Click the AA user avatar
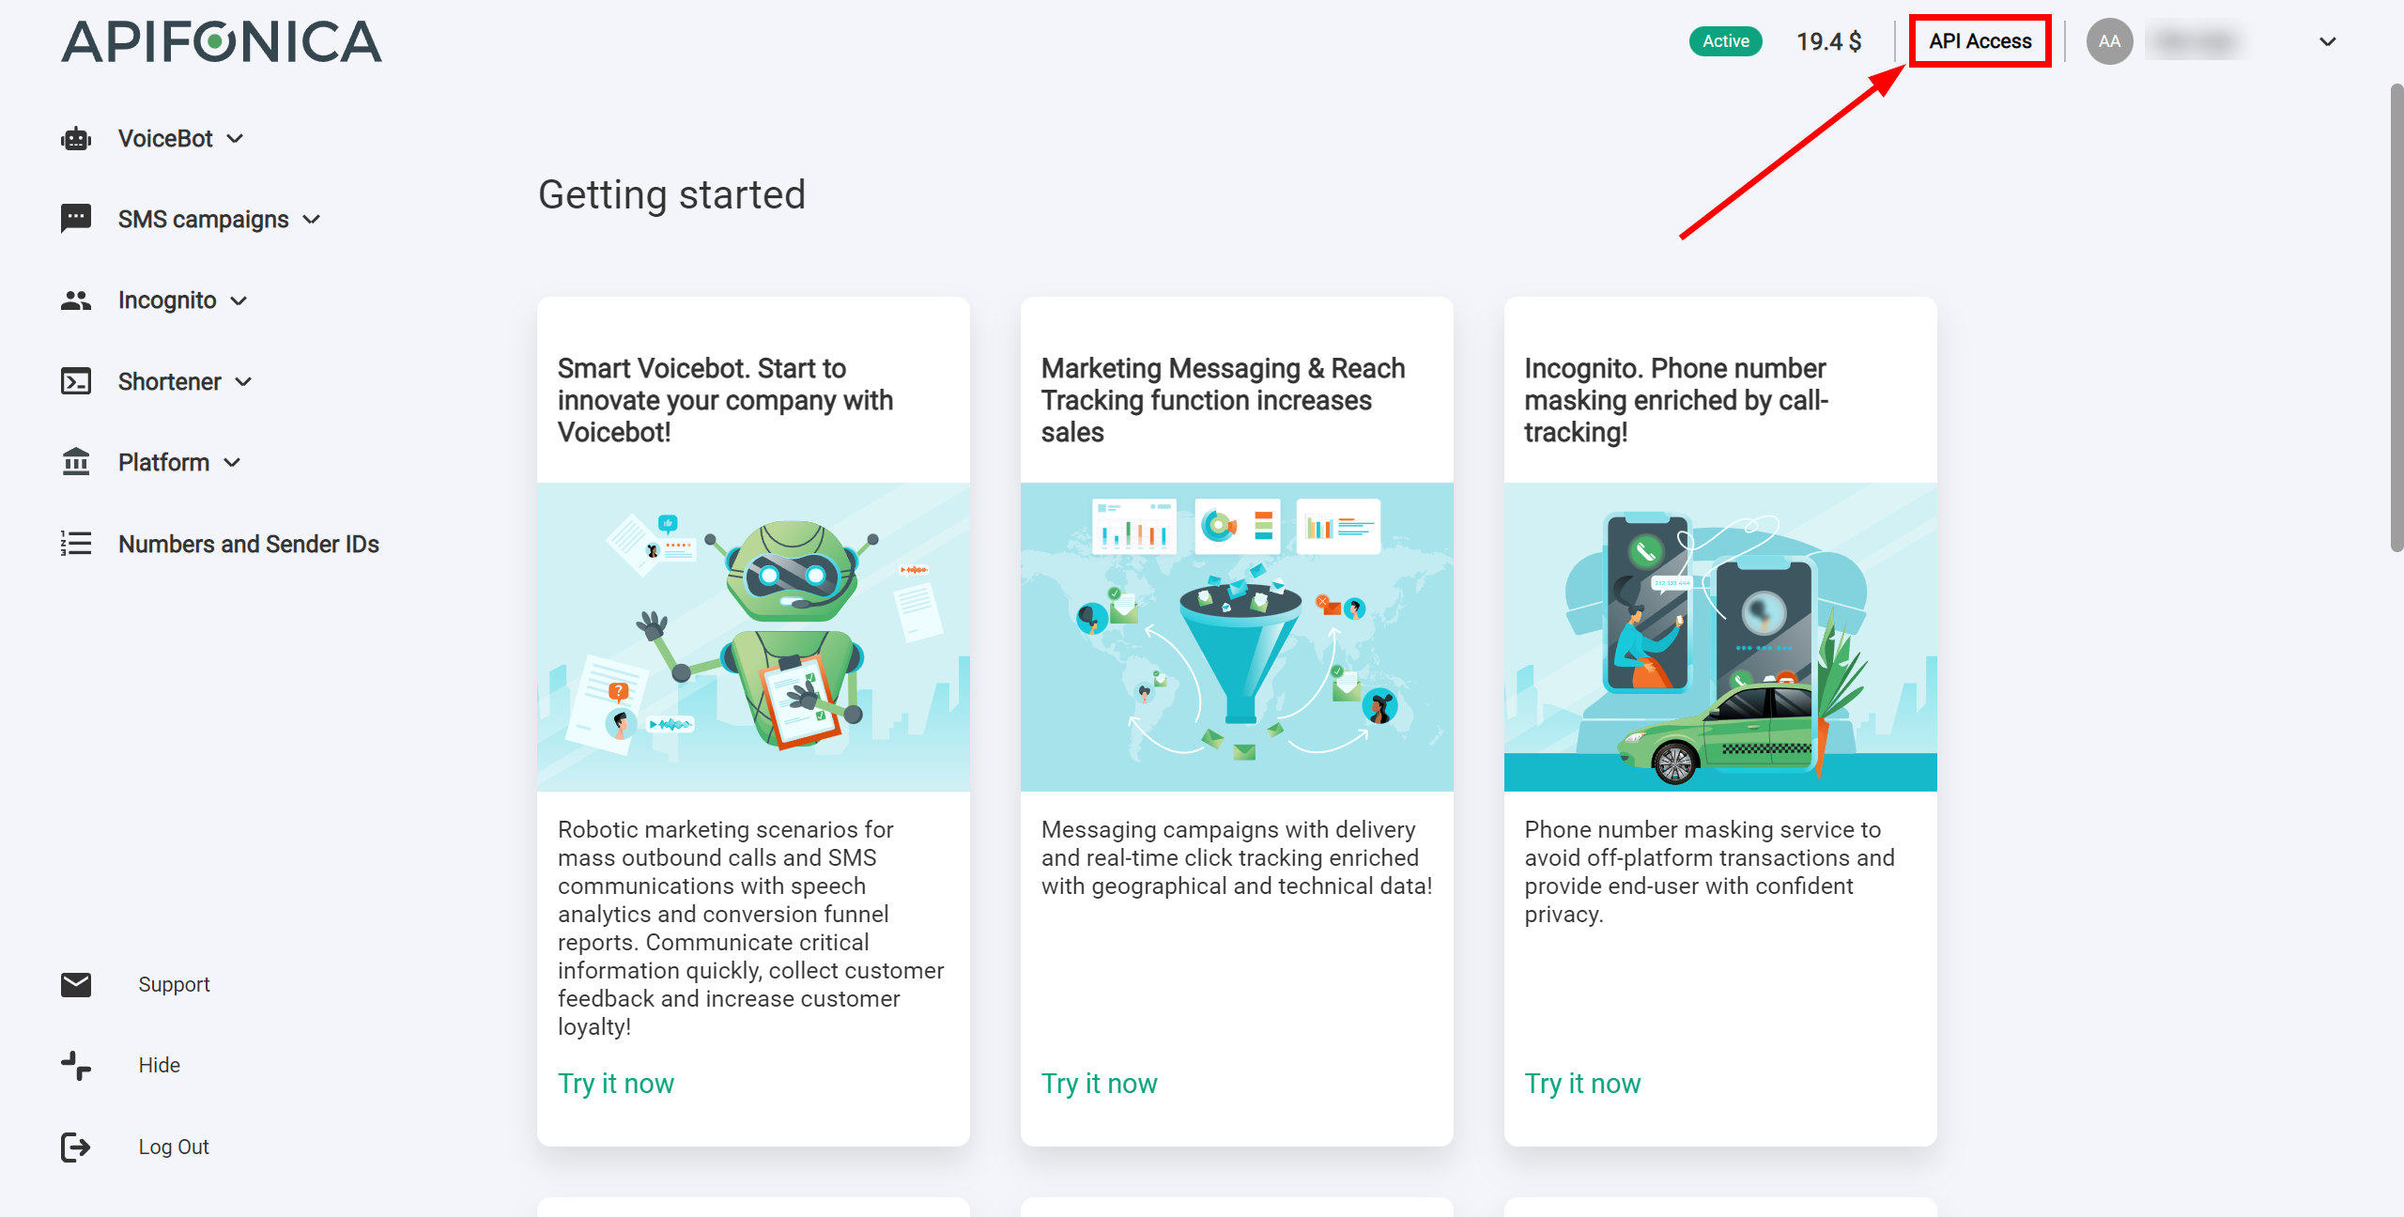This screenshot has height=1217, width=2404. click(x=2109, y=41)
